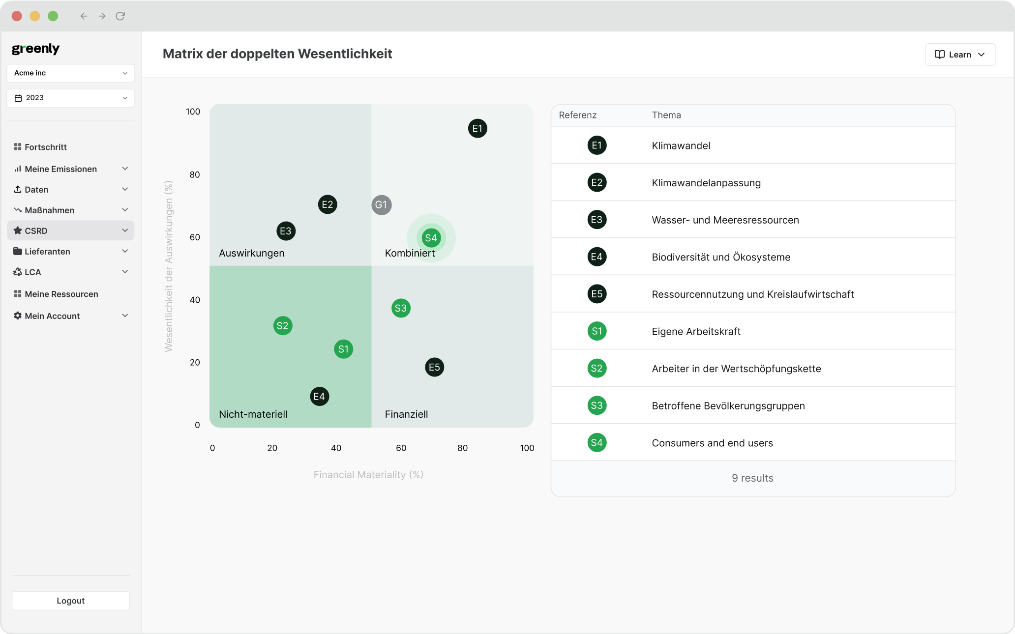Image resolution: width=1015 pixels, height=634 pixels.
Task: Click the browser reload icon
Action: 120,16
